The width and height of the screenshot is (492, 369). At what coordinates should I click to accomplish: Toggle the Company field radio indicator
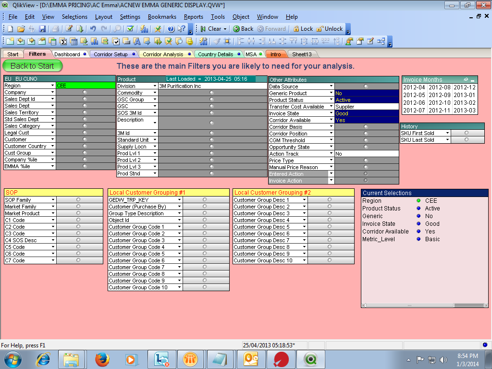85,92
